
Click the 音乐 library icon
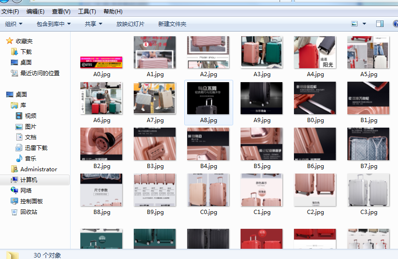[x=19, y=158]
